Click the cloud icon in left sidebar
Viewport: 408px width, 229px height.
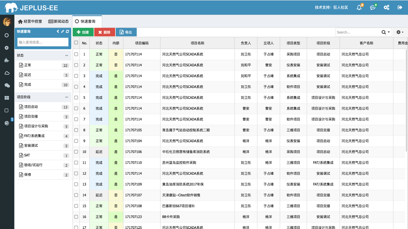point(7,73)
